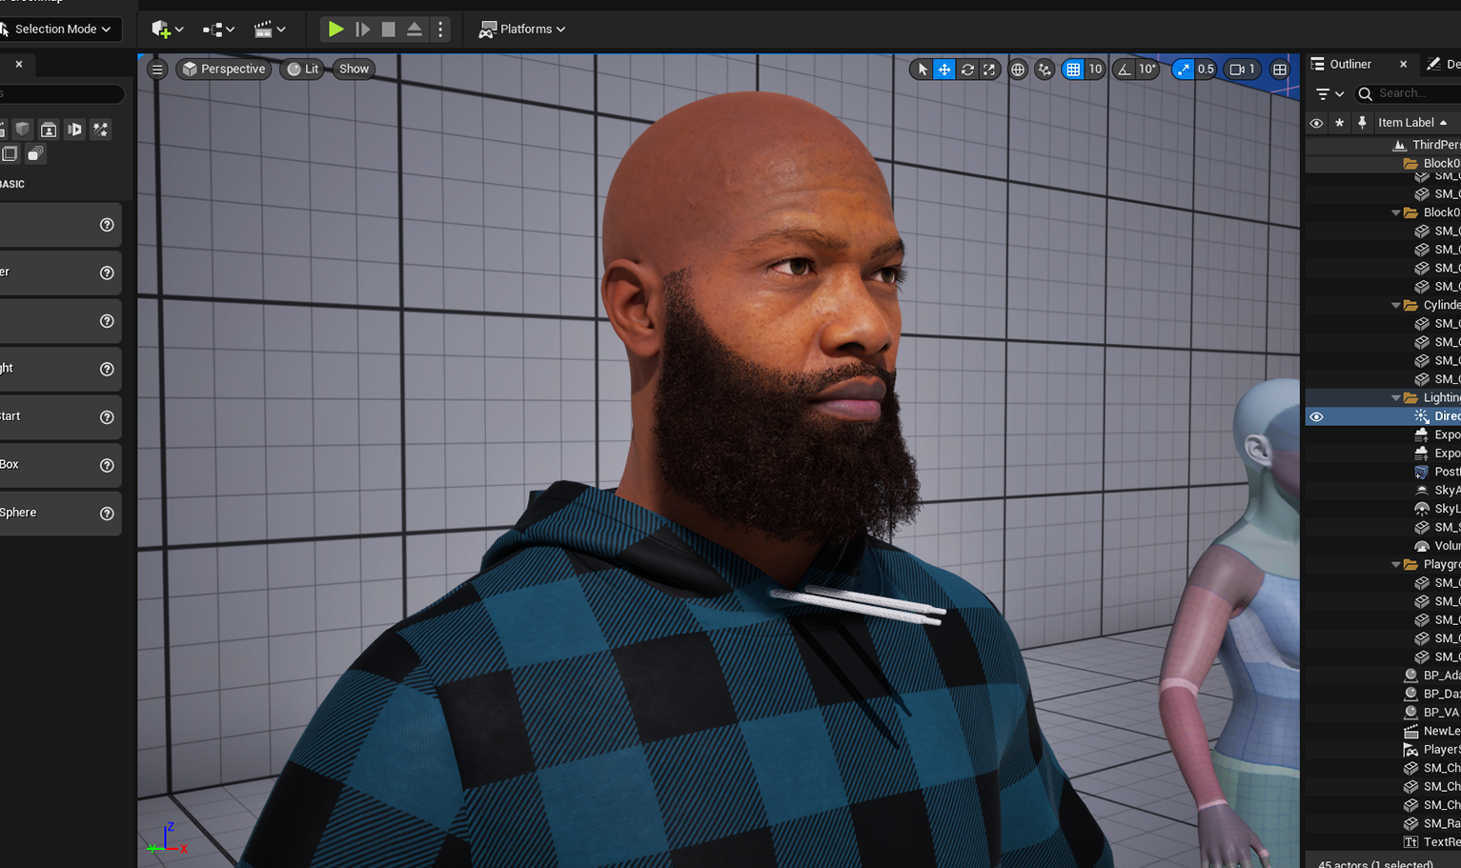Choose the rotate gizmo tool

(967, 70)
